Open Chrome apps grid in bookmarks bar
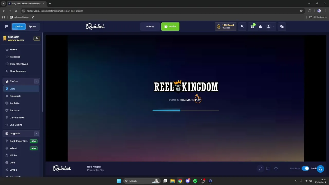The height and width of the screenshot is (185, 329). (3, 17)
